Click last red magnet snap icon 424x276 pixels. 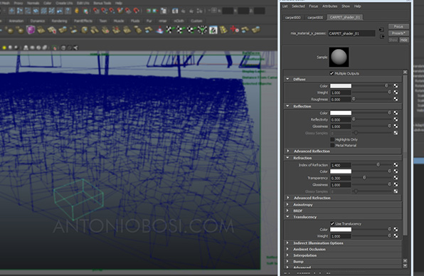tap(137, 11)
